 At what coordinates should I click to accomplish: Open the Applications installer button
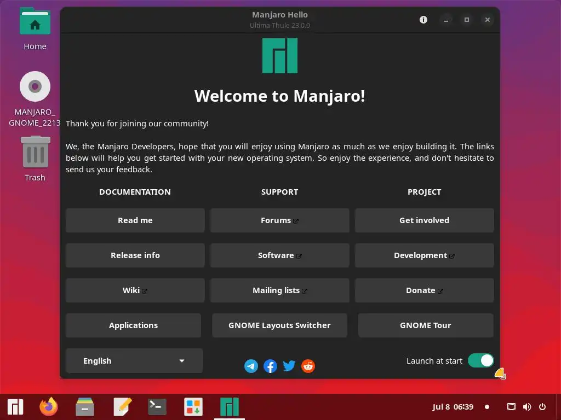[x=134, y=325]
